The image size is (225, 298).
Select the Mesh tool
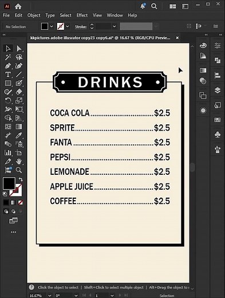click(x=8, y=127)
